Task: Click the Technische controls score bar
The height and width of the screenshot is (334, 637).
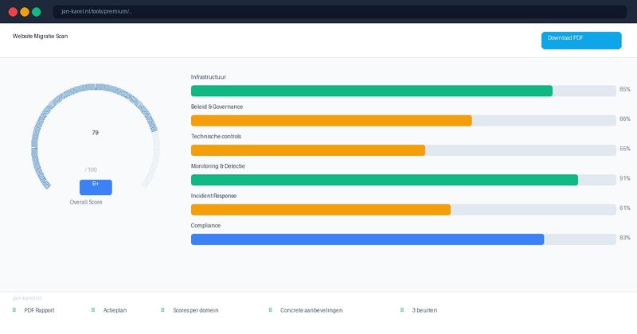Action: (404, 150)
